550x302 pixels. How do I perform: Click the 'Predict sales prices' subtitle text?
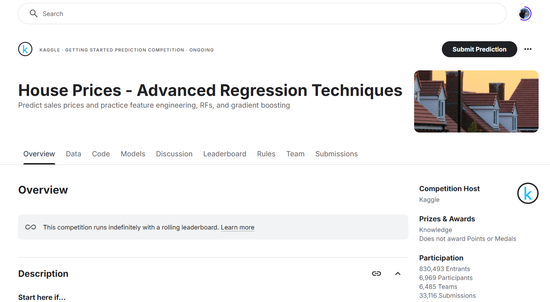click(154, 105)
